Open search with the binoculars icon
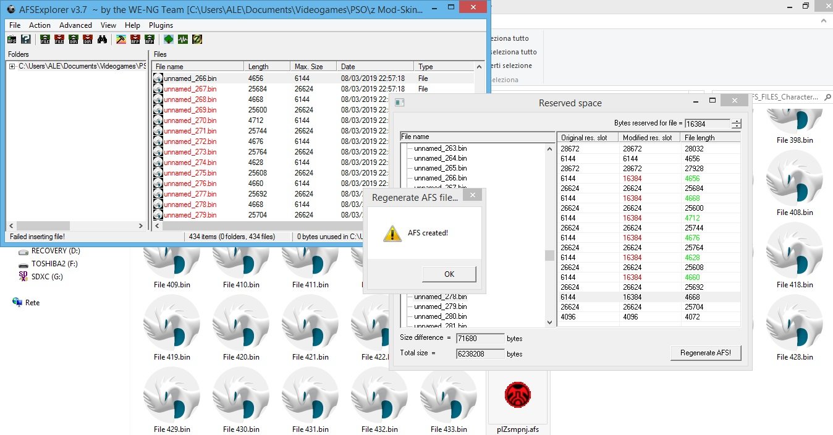 (x=102, y=40)
